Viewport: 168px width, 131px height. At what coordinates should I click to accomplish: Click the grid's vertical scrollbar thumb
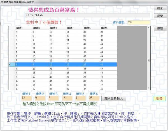coord(149,60)
